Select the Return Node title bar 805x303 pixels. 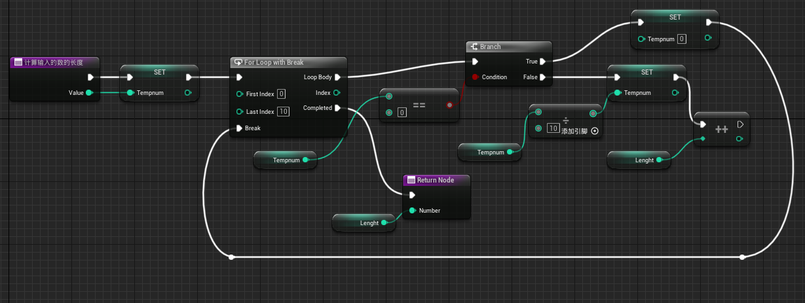436,180
